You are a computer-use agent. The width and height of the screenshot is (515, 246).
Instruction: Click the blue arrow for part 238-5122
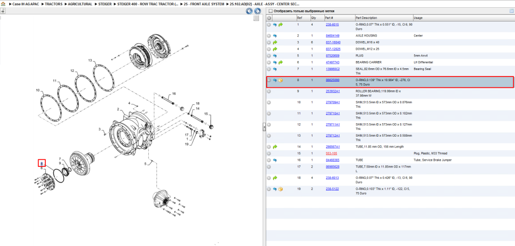274,190
